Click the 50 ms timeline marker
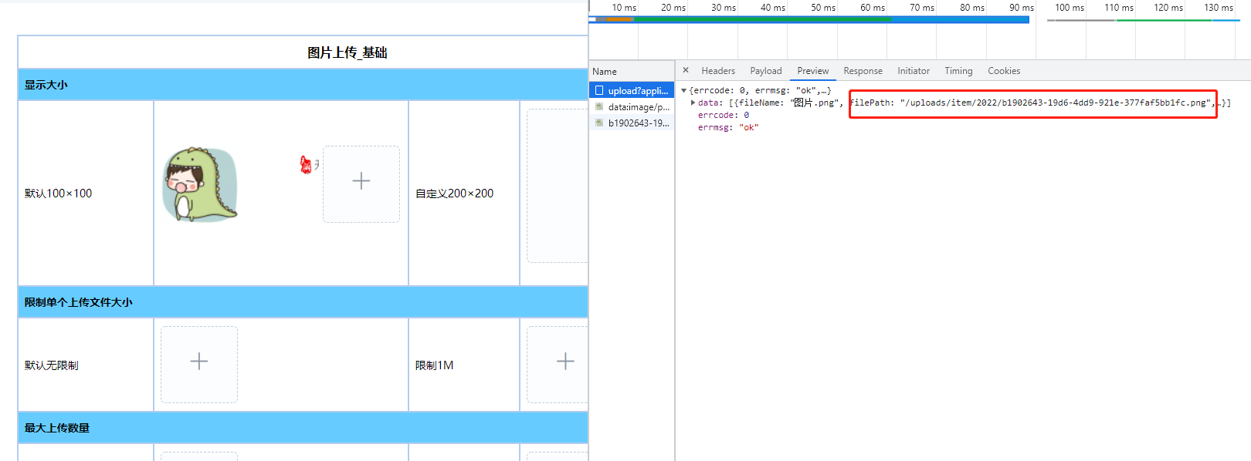Screen dimensions: 1251x461 click(x=823, y=8)
